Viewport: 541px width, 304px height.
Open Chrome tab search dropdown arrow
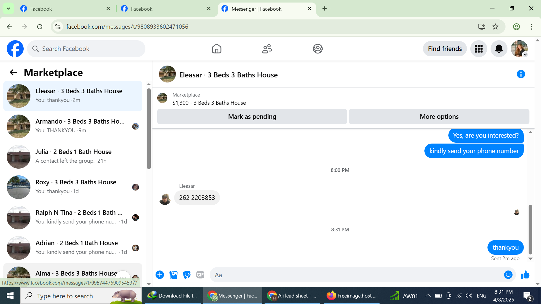[8, 8]
